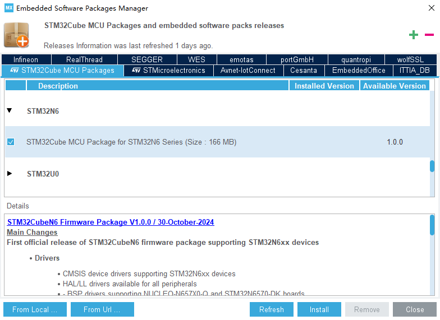This screenshot has width=440, height=320.
Task: Click the pink minus collapse-all icon
Action: [x=429, y=35]
